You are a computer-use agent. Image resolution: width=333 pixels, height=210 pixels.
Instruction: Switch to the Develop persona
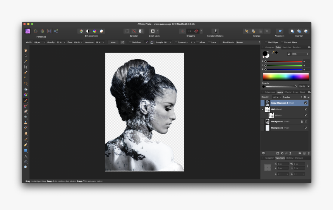[42, 31]
